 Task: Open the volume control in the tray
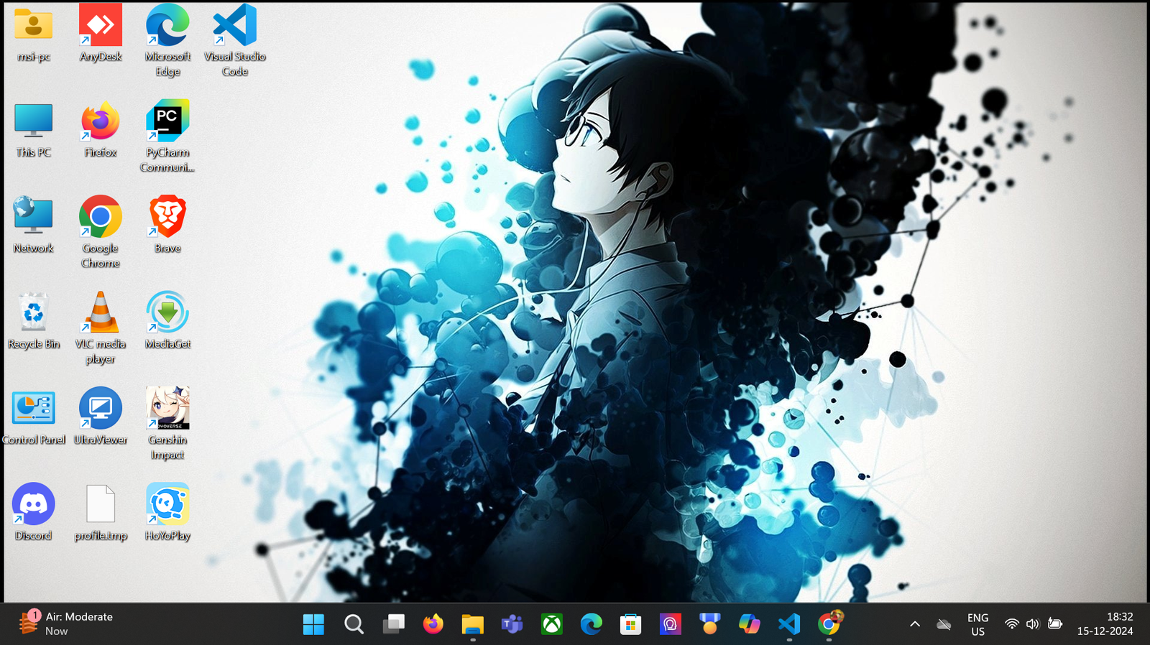click(1033, 624)
